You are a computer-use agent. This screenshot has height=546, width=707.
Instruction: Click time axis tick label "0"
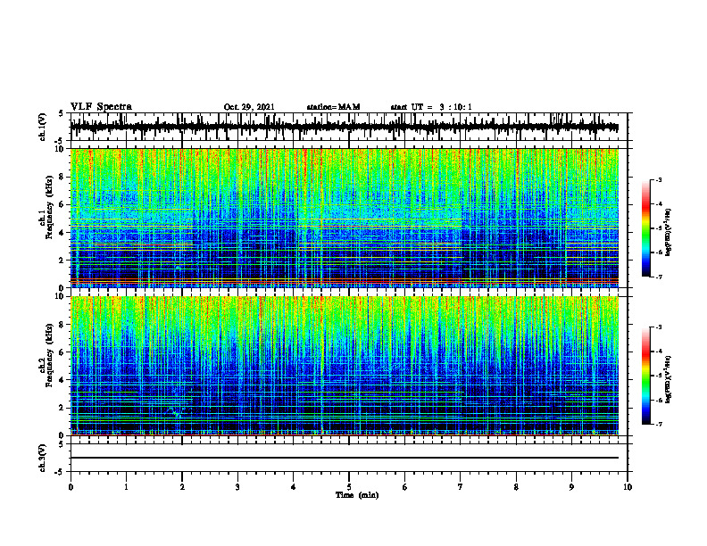tap(71, 487)
